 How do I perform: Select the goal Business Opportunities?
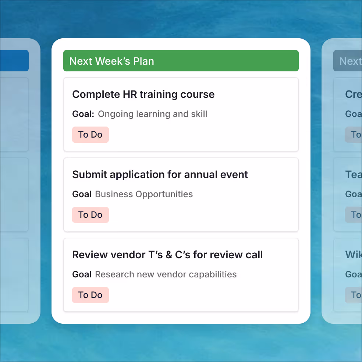tap(144, 194)
